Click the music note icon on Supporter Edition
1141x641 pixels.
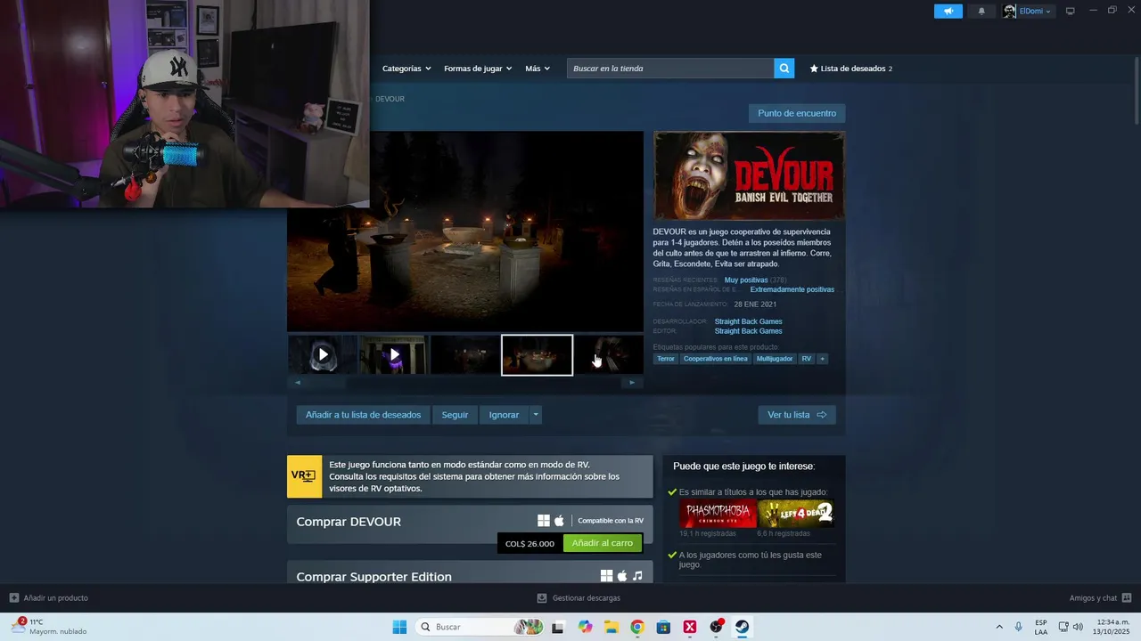pos(637,576)
